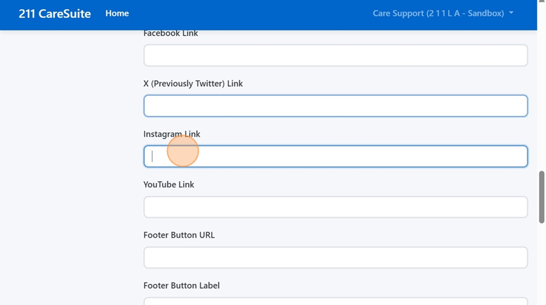Click the "Footer Button URL" label
This screenshot has height=305, width=546.
pyautogui.click(x=179, y=235)
